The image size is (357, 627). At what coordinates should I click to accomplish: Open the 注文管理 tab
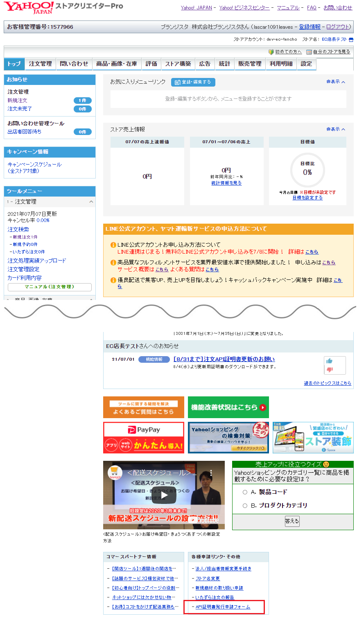coord(40,64)
